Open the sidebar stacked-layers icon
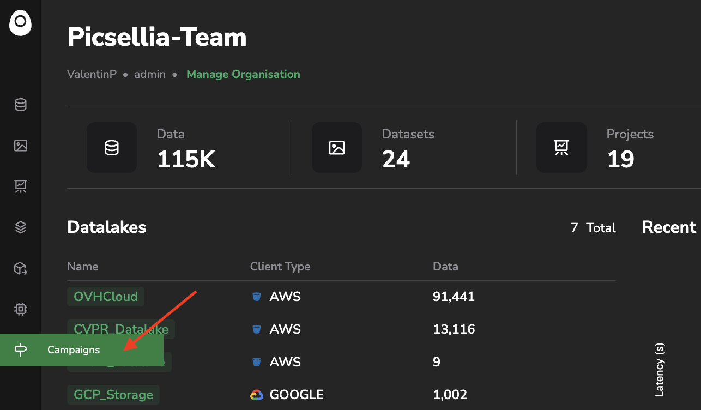This screenshot has width=701, height=410. click(x=21, y=227)
